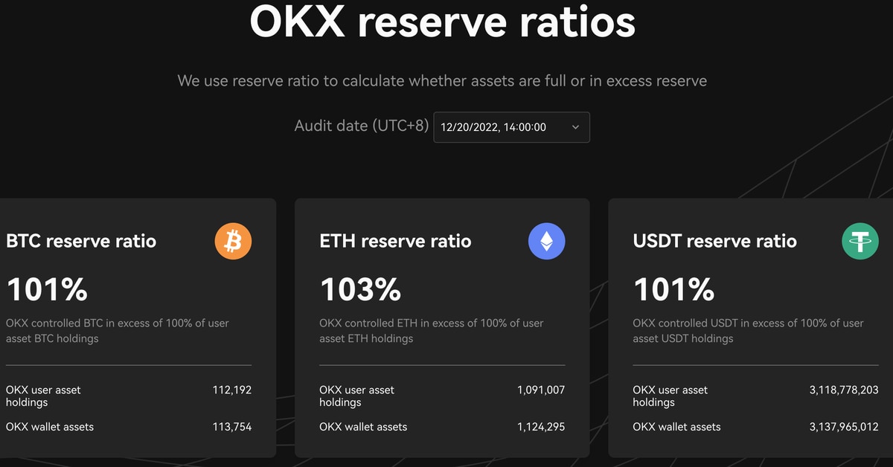Click the 101% value in the USDT card
893x467 pixels.
[673, 289]
